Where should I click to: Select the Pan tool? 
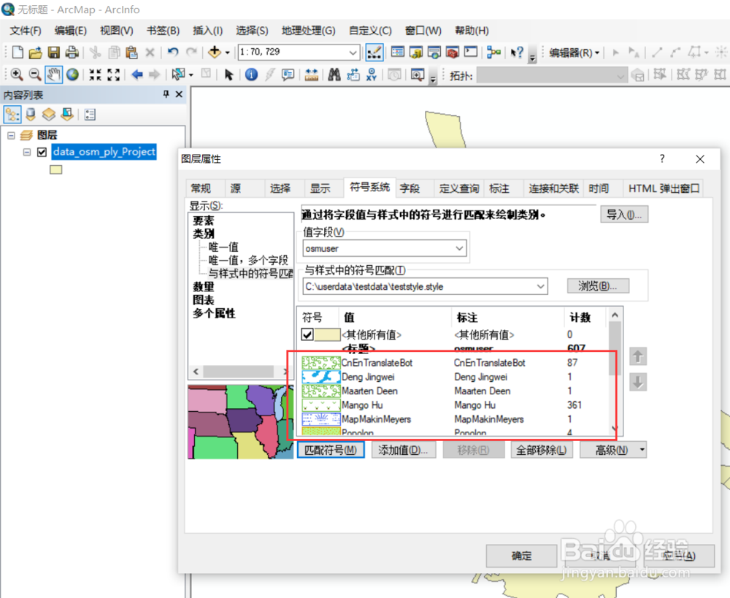point(53,74)
